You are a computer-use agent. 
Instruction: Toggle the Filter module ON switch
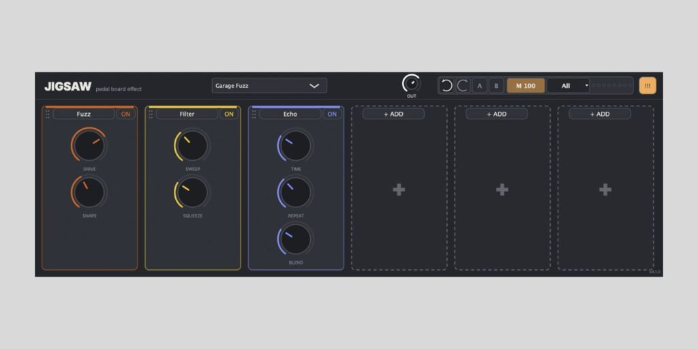pyautogui.click(x=229, y=114)
